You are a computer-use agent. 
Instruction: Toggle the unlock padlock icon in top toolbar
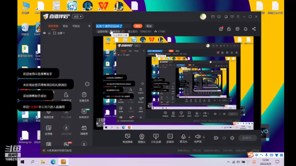click(229, 29)
